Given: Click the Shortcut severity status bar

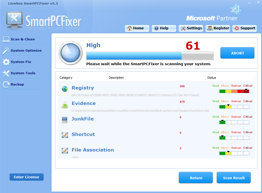Looking at the screenshot, I should click(234, 138).
